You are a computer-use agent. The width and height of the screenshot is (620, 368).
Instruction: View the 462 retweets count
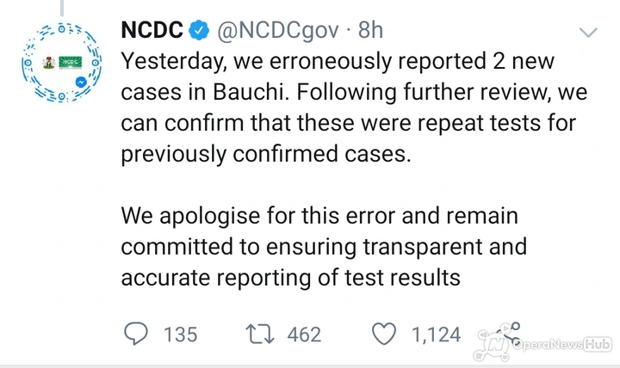coord(304,334)
